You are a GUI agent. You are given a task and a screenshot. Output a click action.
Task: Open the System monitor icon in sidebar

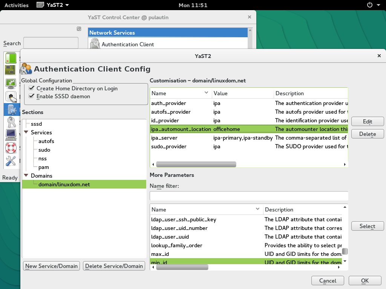tap(11, 84)
